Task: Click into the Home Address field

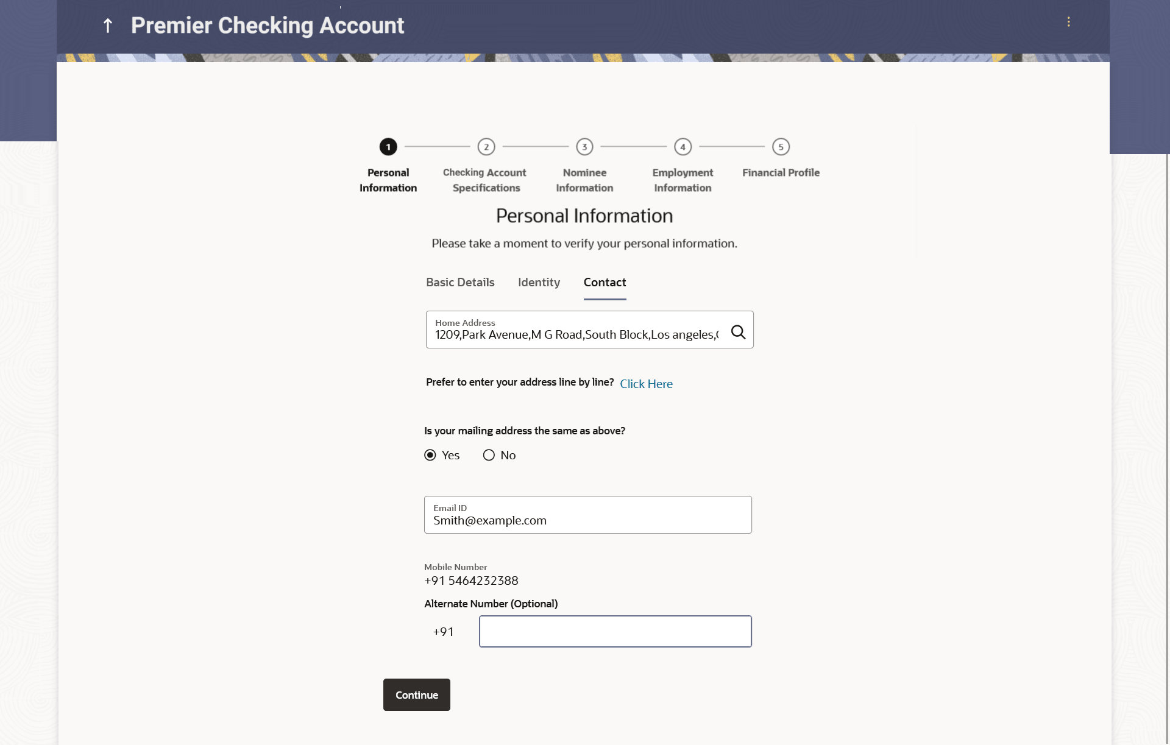Action: [x=576, y=334]
